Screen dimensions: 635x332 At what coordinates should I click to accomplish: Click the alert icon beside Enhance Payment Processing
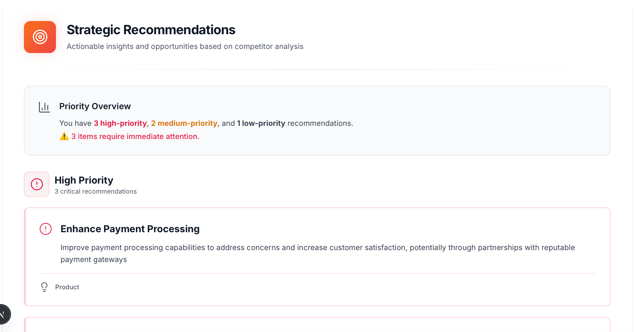pyautogui.click(x=46, y=229)
